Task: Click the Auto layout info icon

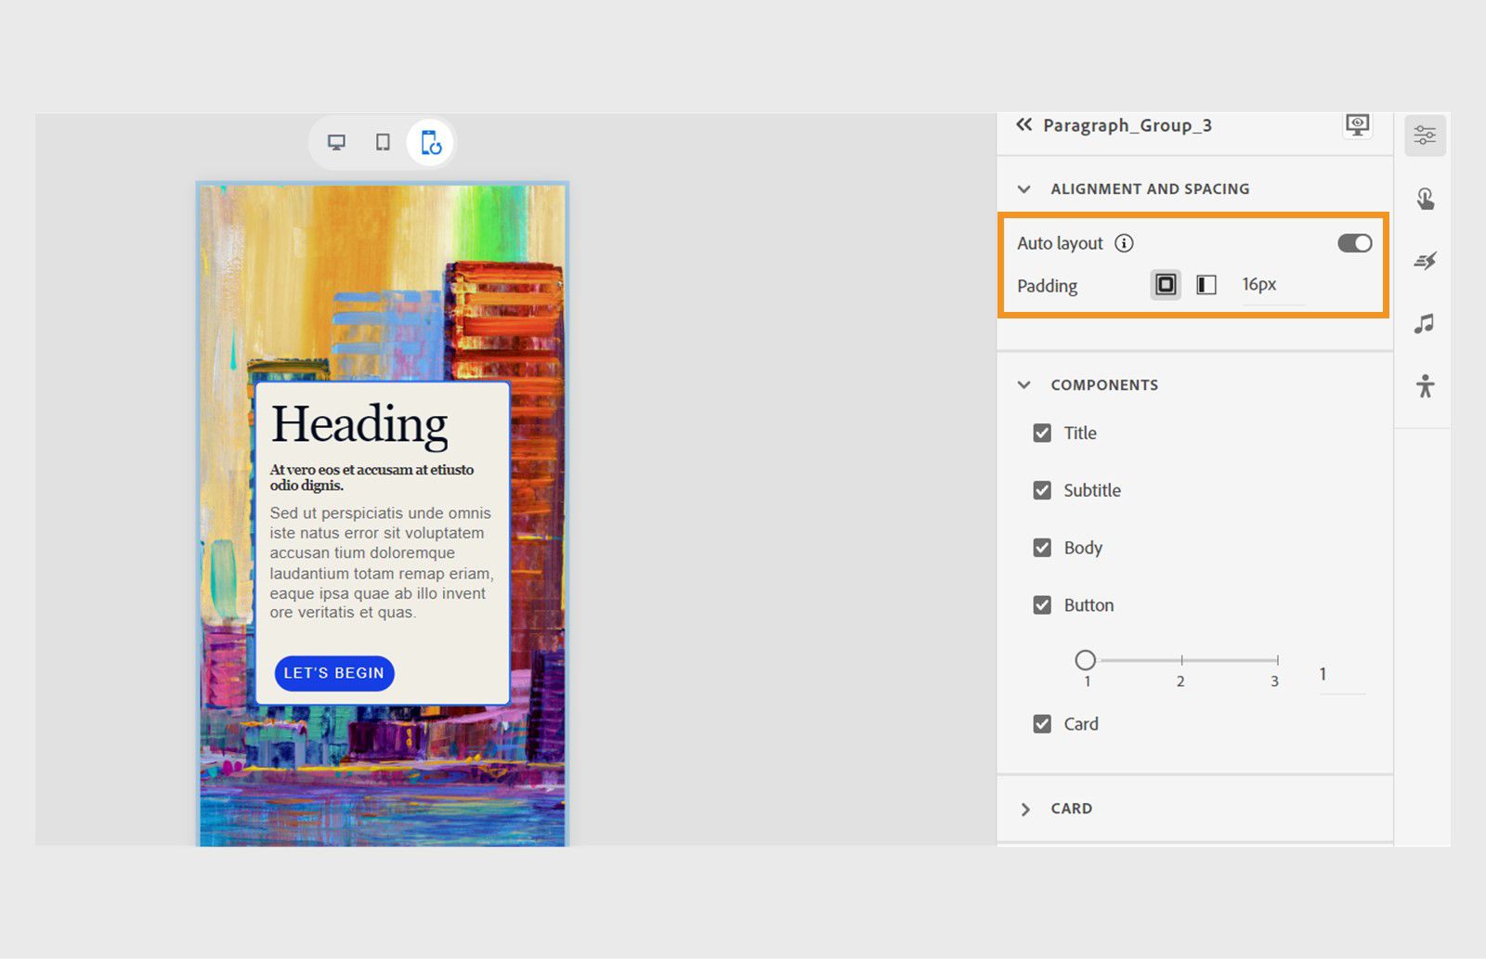Action: click(1125, 243)
